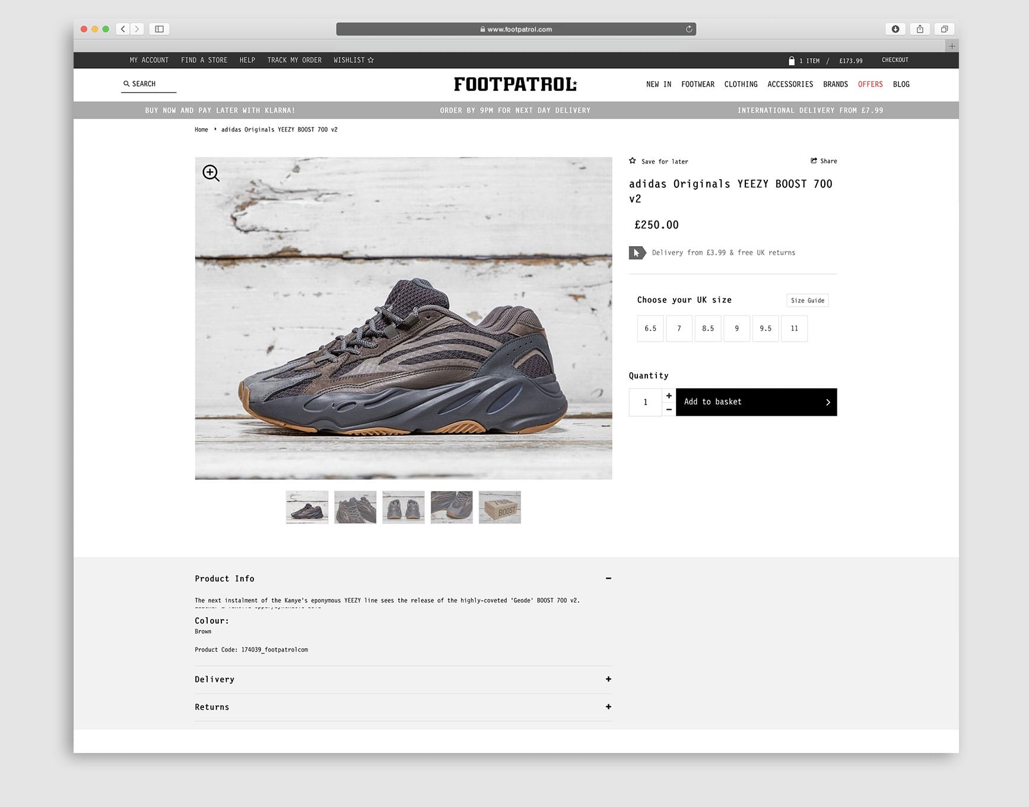
Task: Click international delivery banner
Action: [x=810, y=110]
